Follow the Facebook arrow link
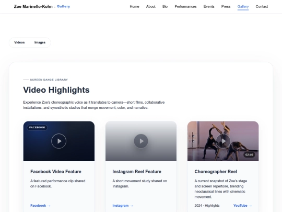282x212 pixels. (x=40, y=206)
